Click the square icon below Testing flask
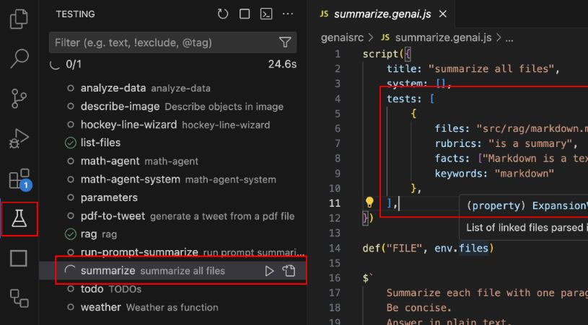Screen dimensions: 588x325 (x=18, y=259)
